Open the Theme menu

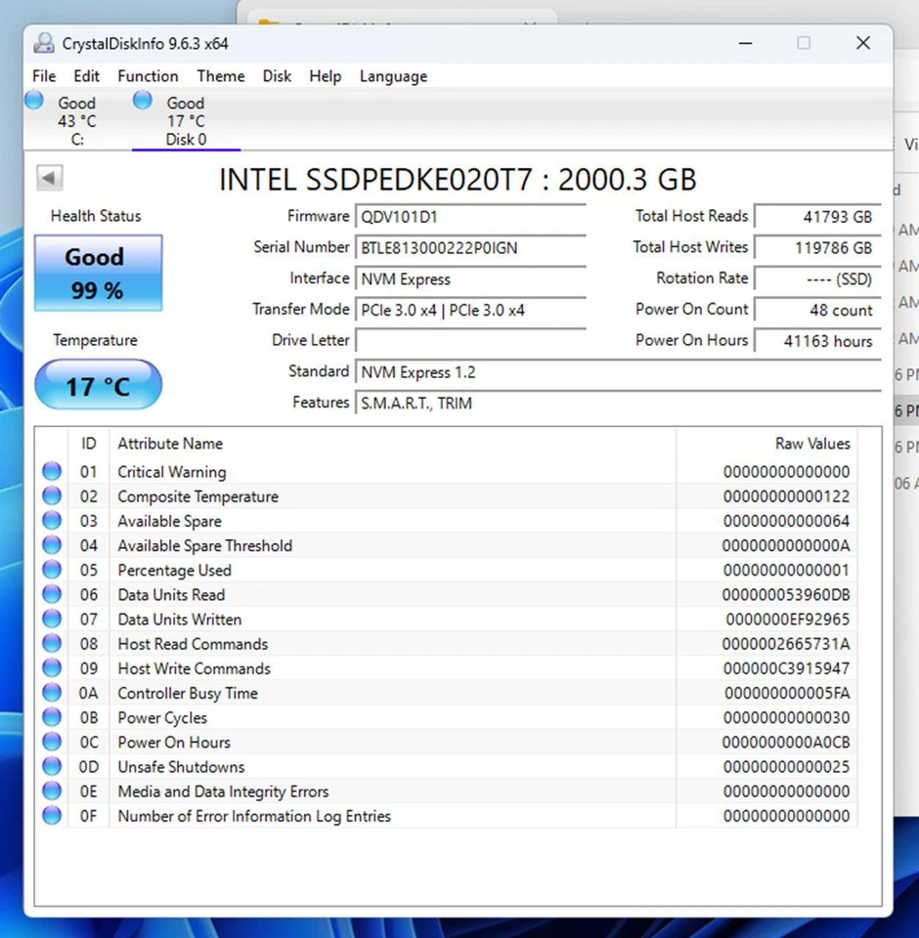click(x=220, y=76)
